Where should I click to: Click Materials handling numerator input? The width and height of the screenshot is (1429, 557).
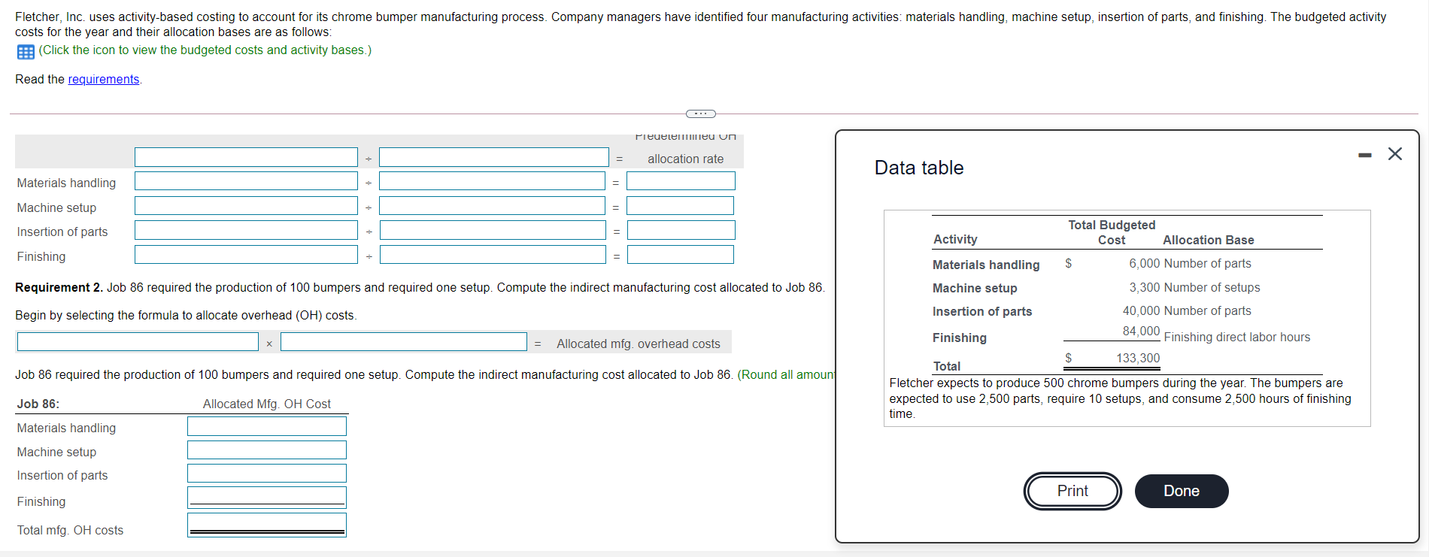coord(246,181)
